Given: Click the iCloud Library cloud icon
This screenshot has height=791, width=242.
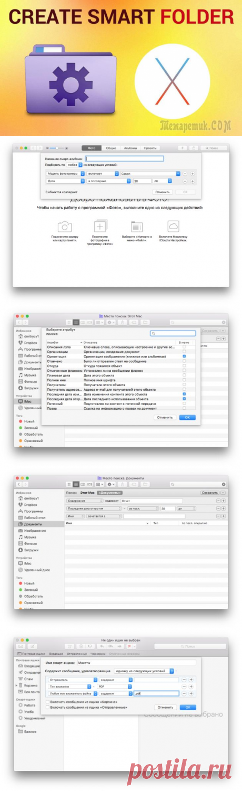Looking at the screenshot, I should [174, 227].
